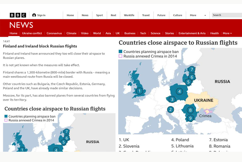This screenshot has height=162, width=242.
Task: Click the large NEWS heading
Action: coord(21,25)
